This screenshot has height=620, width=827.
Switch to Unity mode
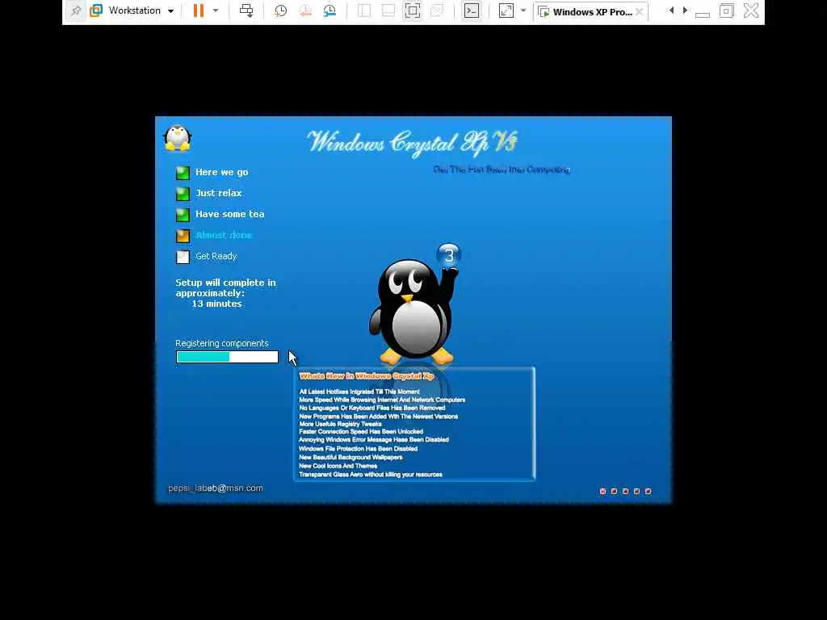coord(437,10)
